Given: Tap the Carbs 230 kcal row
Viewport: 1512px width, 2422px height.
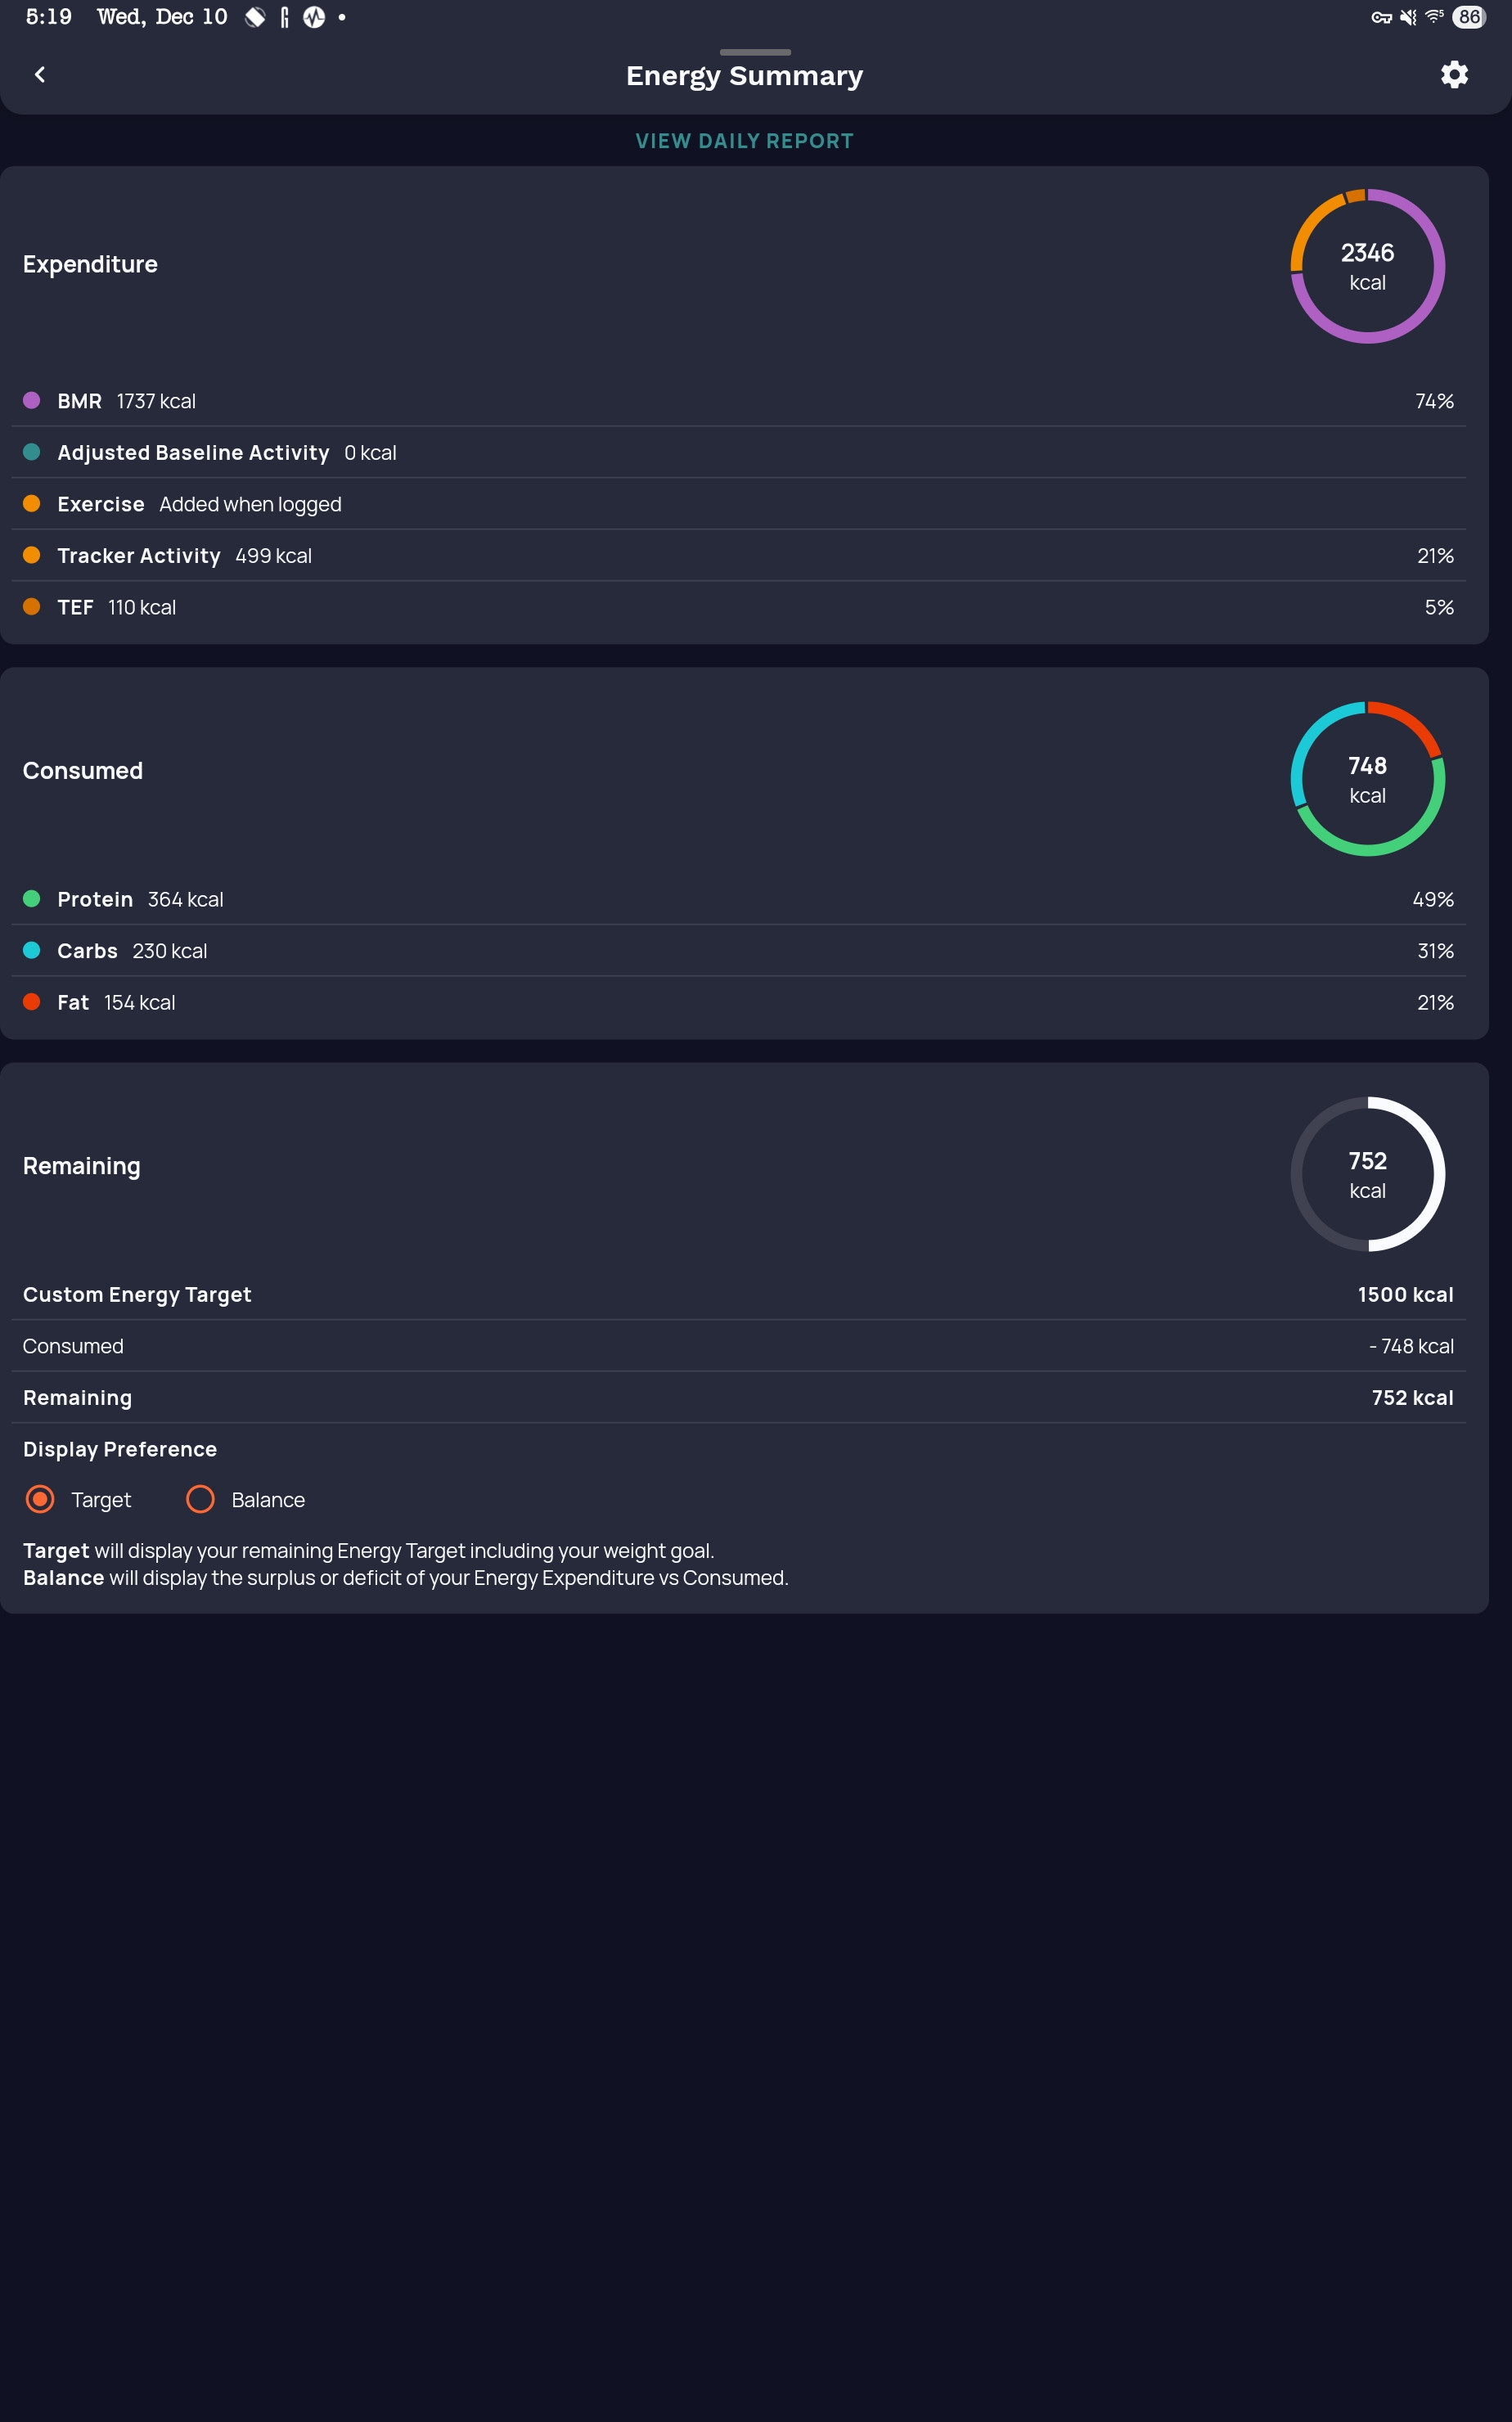Looking at the screenshot, I should point(738,951).
